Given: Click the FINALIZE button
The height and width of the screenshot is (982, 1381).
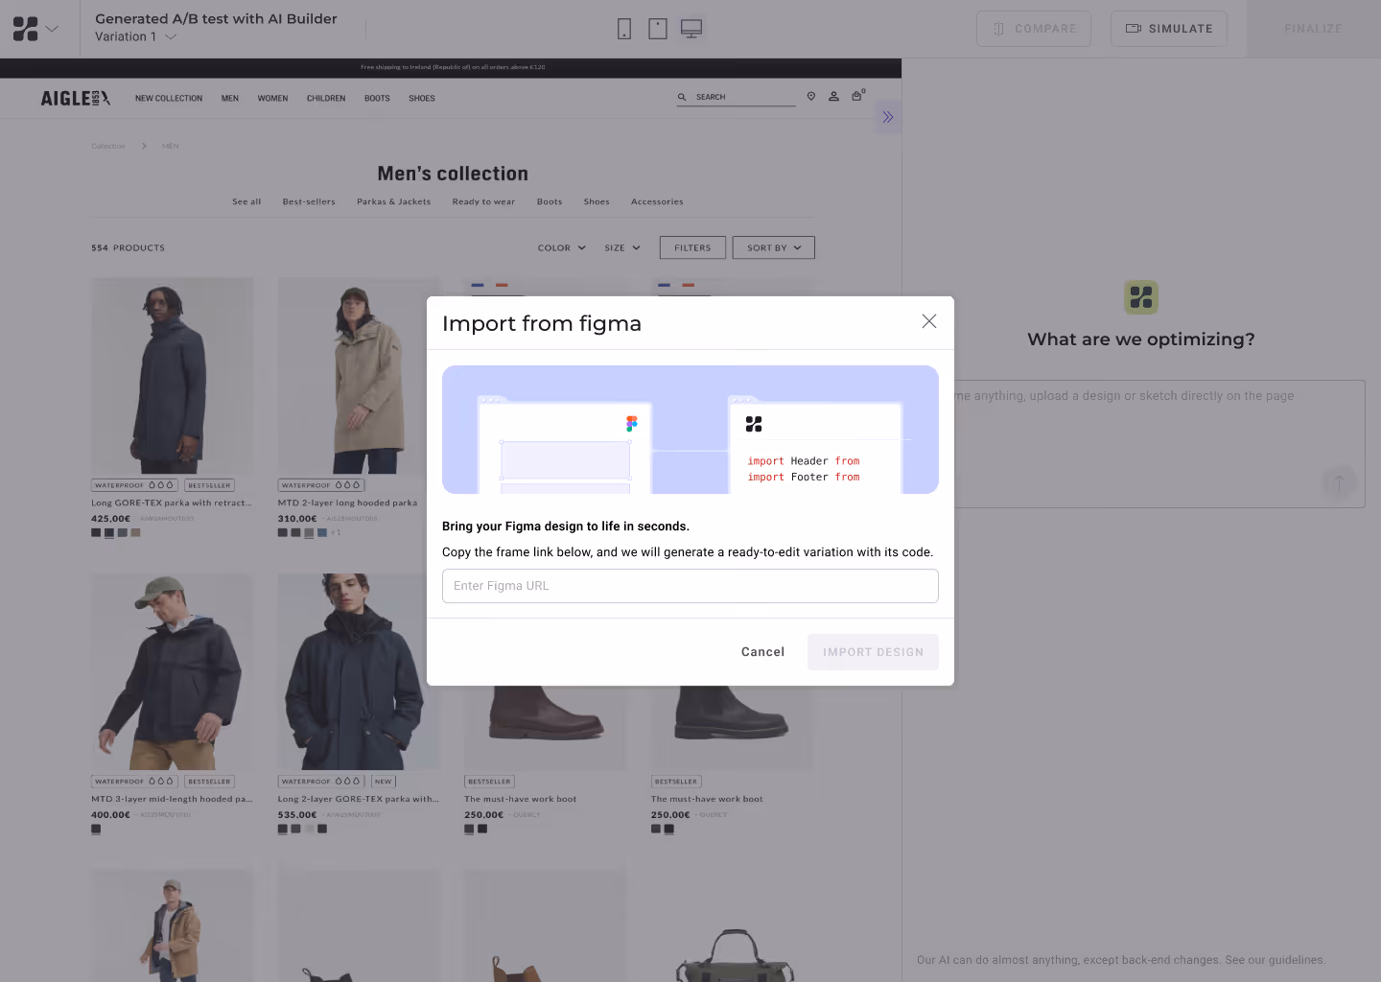Looking at the screenshot, I should point(1314,29).
